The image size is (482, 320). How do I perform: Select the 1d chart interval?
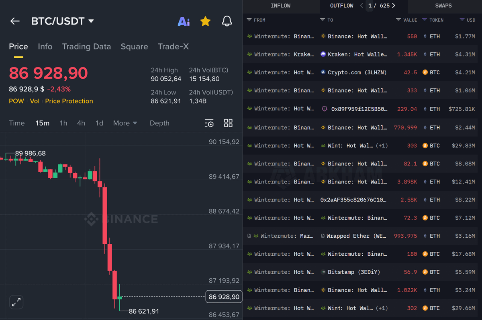99,123
